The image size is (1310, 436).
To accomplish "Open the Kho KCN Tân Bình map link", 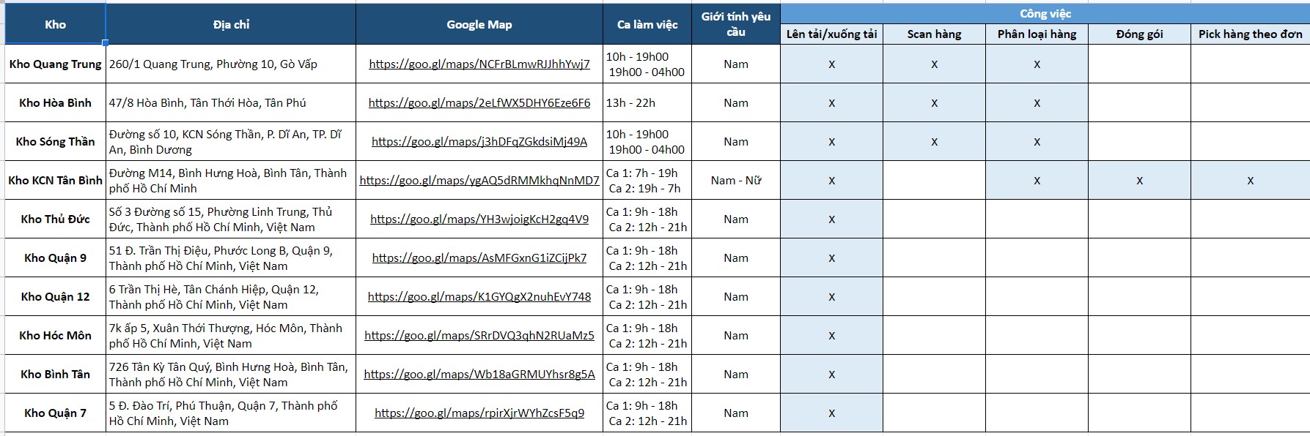I will 479,181.
